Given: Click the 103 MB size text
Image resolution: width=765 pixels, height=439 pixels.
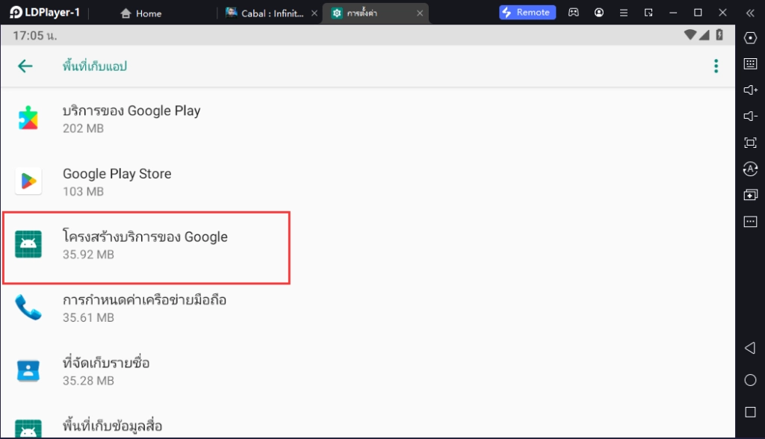Looking at the screenshot, I should (83, 191).
